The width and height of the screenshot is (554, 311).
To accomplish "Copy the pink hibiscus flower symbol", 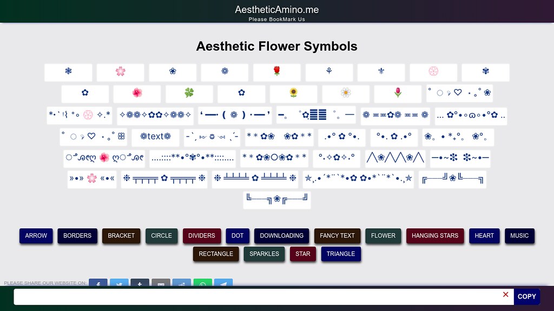I will point(137,93).
